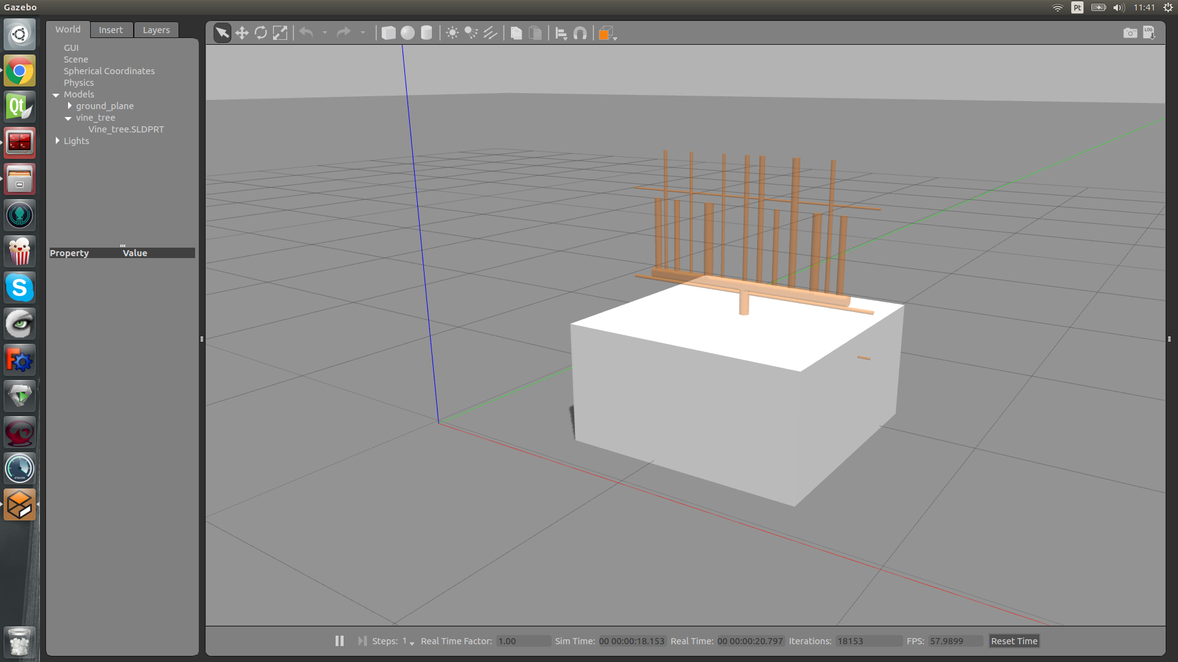Add a directional light
The height and width of the screenshot is (662, 1178).
click(x=490, y=33)
